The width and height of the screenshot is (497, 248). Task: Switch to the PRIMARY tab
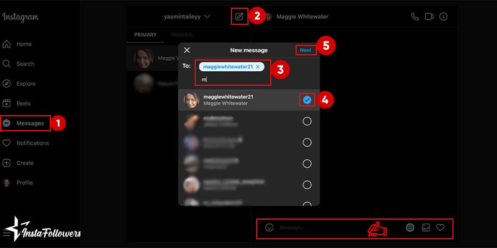point(145,35)
